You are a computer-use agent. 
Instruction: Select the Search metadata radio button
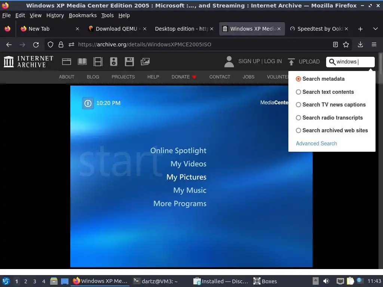click(x=298, y=79)
